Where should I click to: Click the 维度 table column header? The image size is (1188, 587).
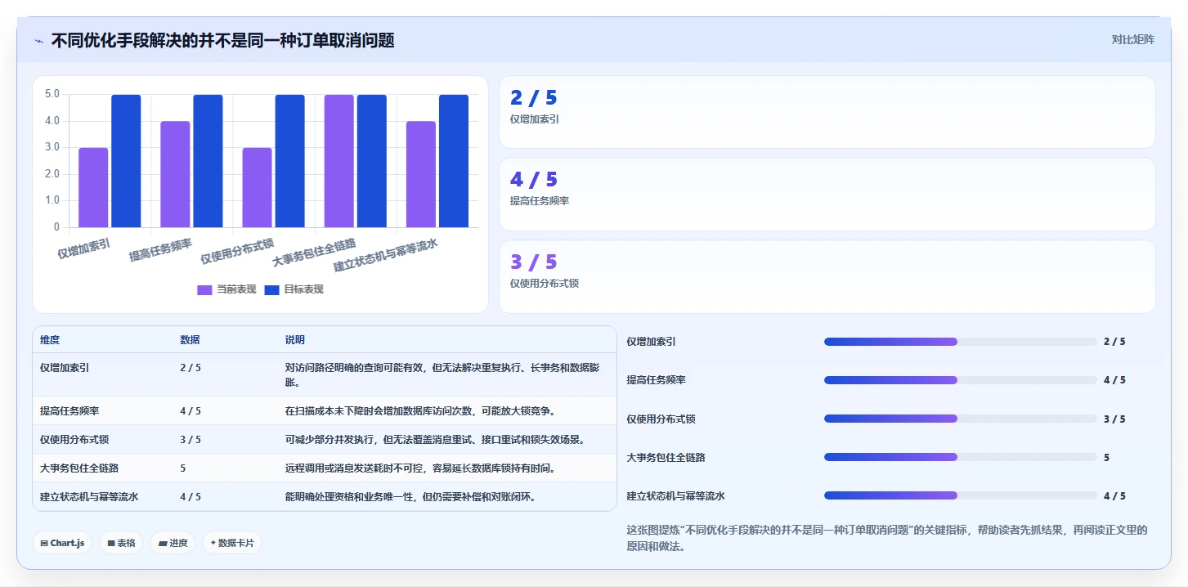[50, 340]
